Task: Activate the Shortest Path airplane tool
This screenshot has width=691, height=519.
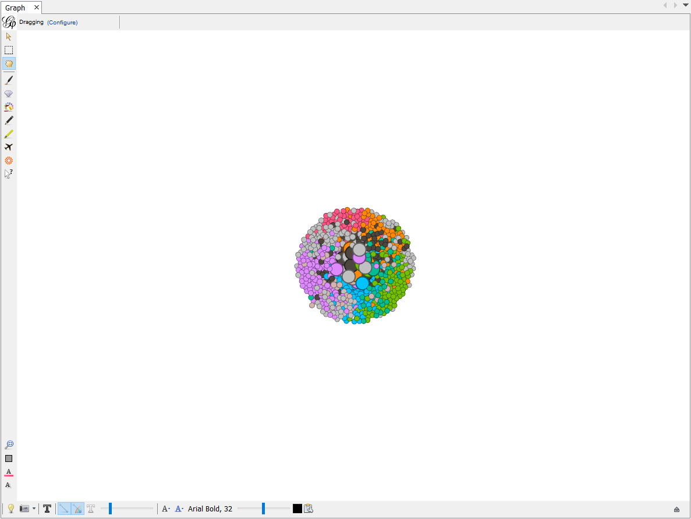Action: (x=9, y=147)
